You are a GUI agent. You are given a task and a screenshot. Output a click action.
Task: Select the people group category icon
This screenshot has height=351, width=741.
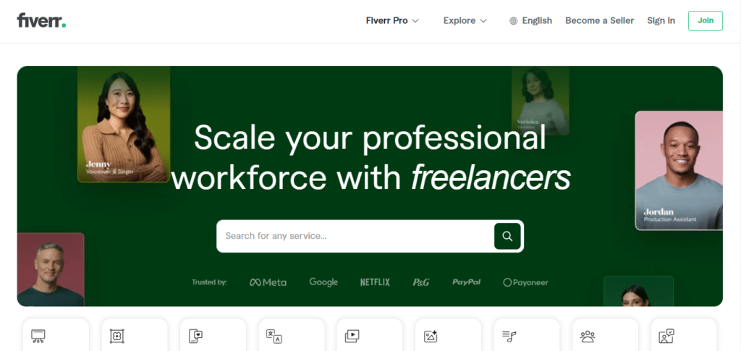click(588, 336)
